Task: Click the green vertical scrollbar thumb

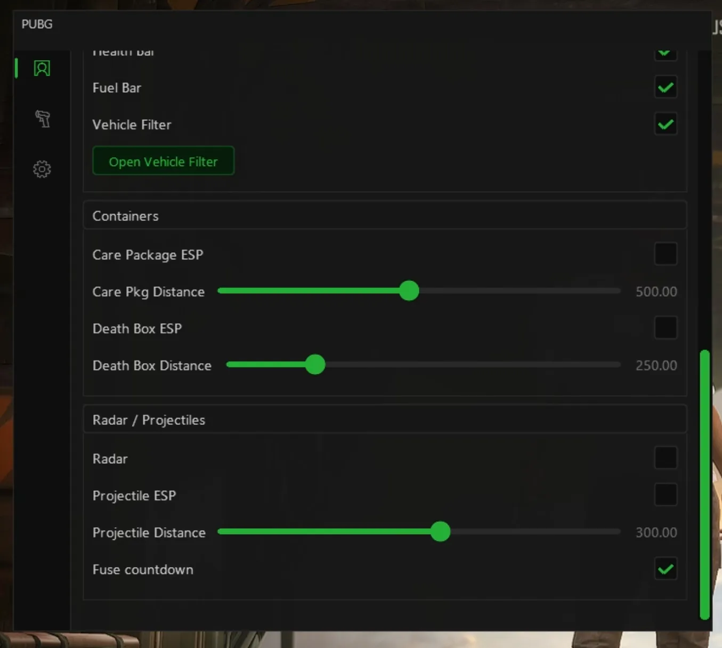Action: coord(704,485)
